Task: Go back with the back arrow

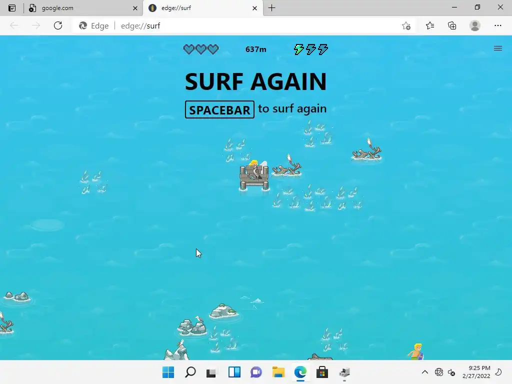Action: (14, 25)
